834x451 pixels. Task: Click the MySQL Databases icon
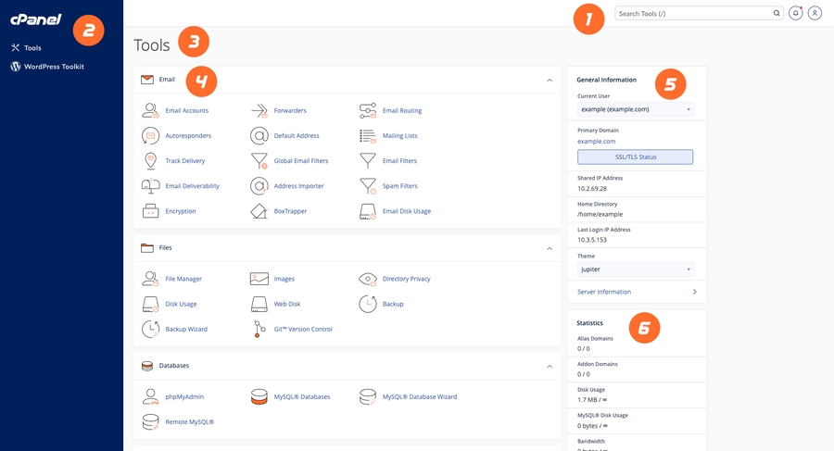pos(259,396)
